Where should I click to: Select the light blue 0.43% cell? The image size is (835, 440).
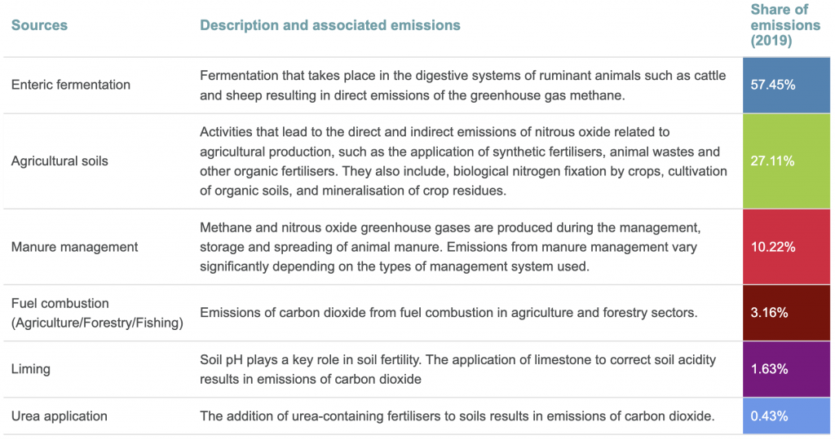tap(786, 416)
